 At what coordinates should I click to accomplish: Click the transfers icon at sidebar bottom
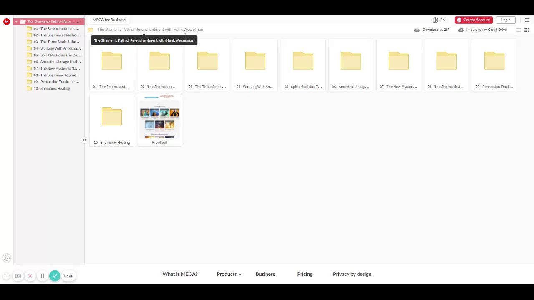pos(6,258)
